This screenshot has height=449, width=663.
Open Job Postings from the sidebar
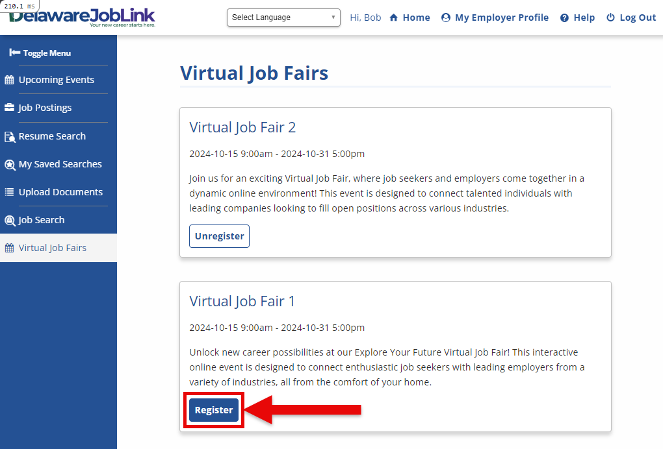click(x=45, y=108)
